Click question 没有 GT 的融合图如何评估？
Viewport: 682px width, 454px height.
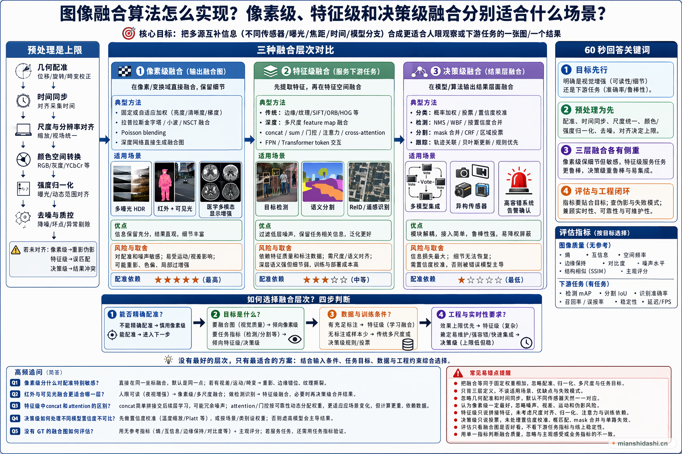[x=59, y=431]
